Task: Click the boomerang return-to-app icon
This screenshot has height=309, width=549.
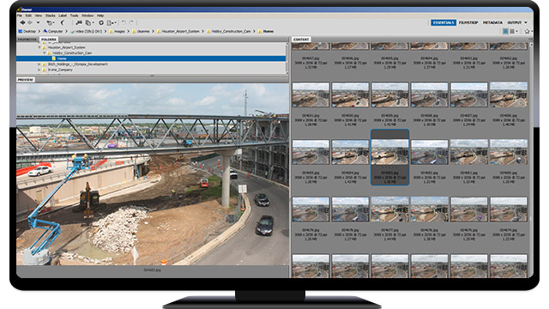Action: (x=63, y=23)
